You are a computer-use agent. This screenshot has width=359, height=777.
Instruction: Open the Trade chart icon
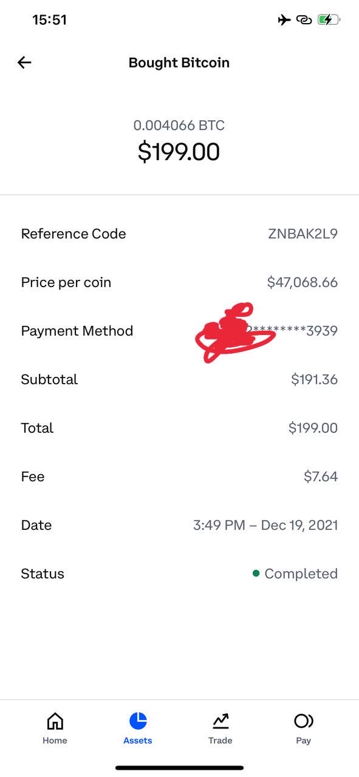(x=221, y=721)
